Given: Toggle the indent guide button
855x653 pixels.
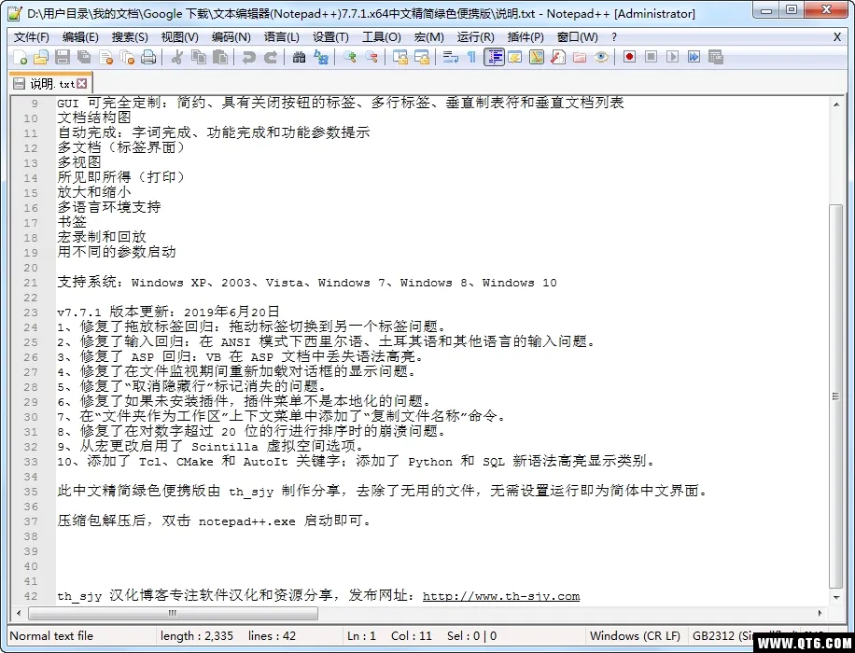Looking at the screenshot, I should coord(494,57).
